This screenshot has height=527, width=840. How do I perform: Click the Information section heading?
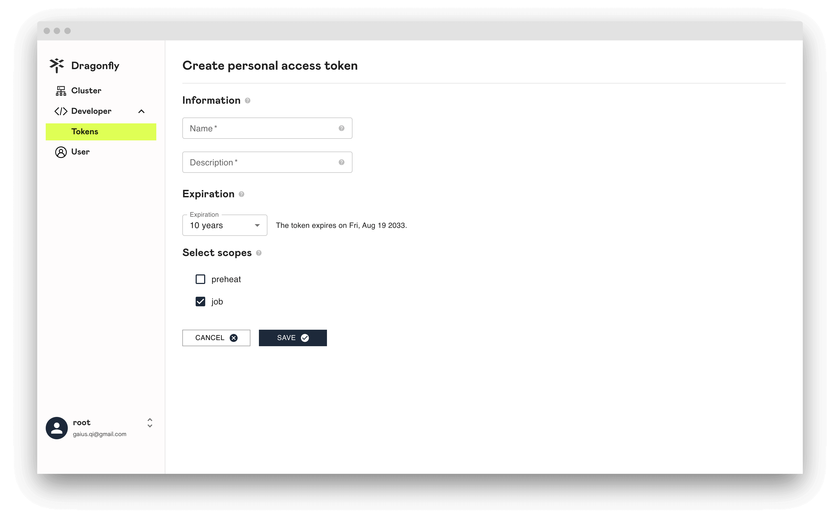212,101
